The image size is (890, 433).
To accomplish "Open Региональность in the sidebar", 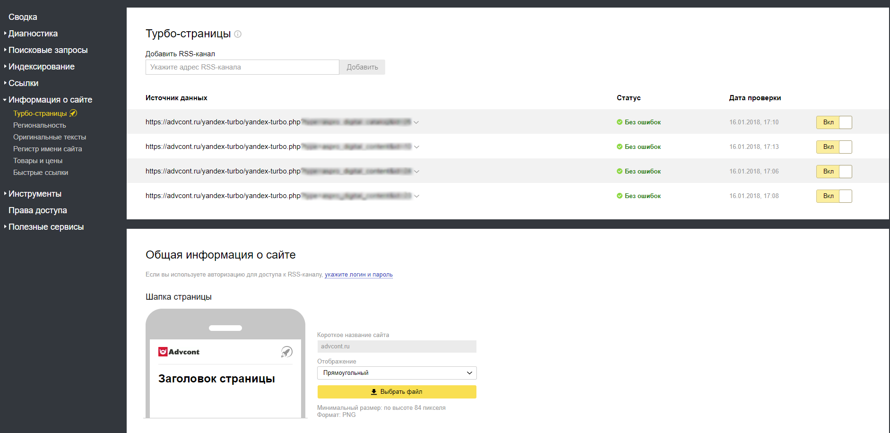I will click(40, 125).
